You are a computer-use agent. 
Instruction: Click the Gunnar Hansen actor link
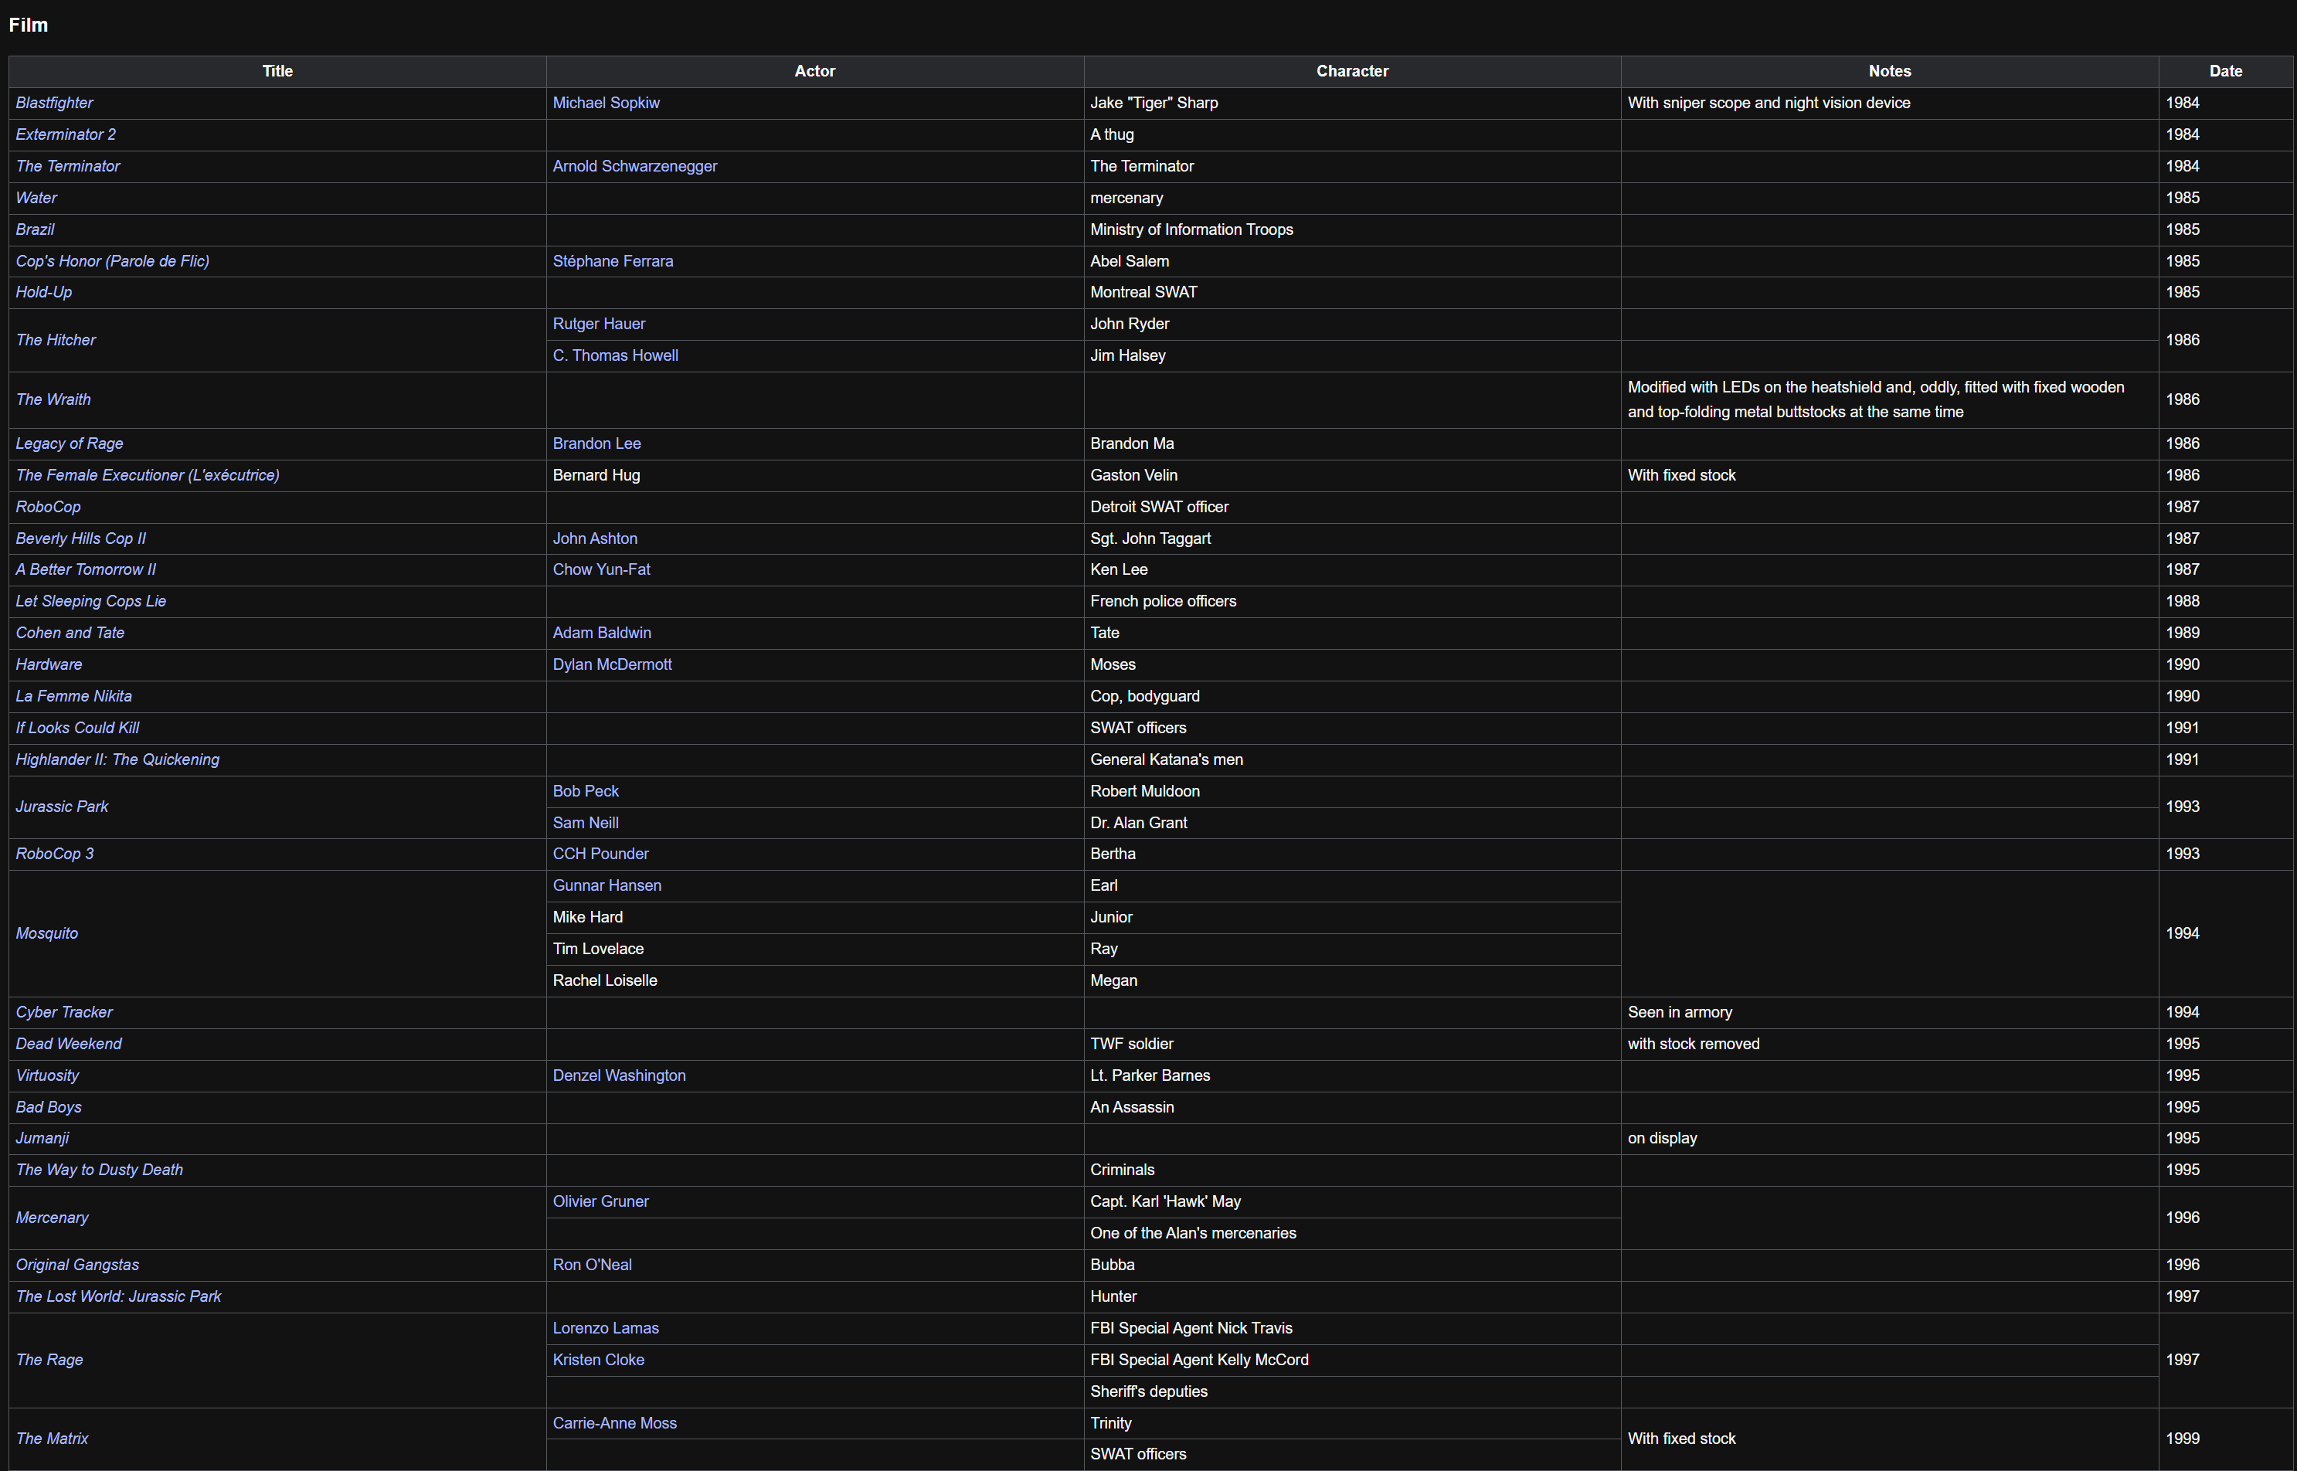click(607, 885)
